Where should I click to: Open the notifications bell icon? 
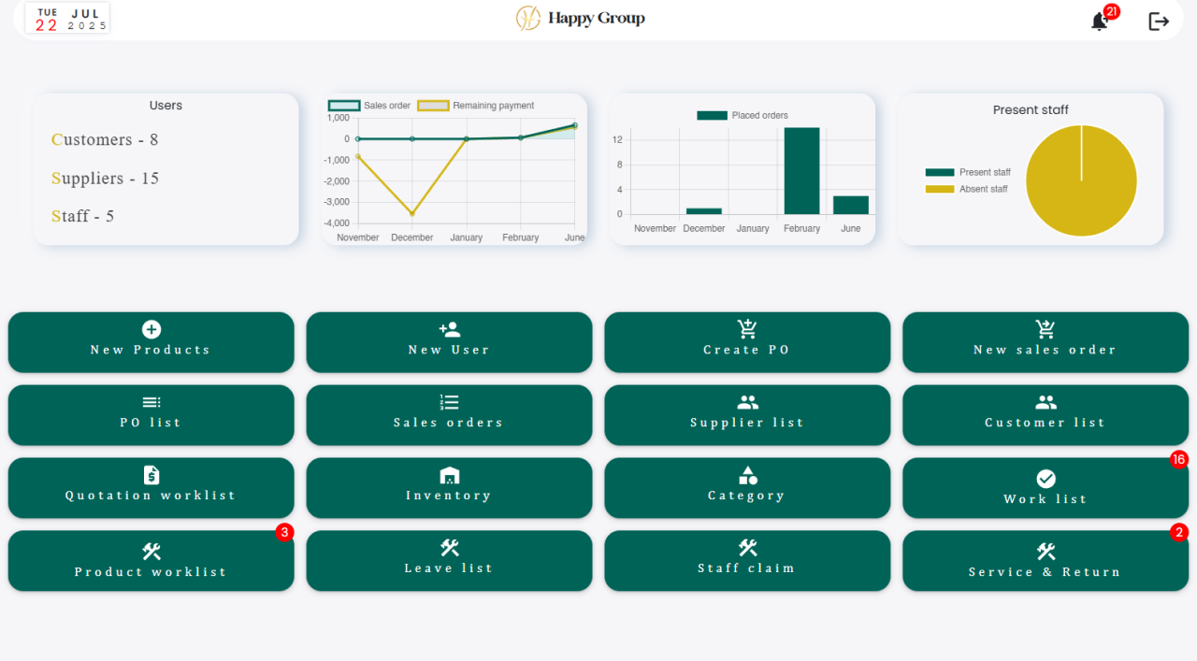(x=1099, y=22)
